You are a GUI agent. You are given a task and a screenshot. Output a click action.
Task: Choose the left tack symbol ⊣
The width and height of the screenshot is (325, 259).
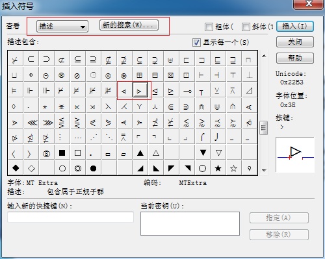click(218, 75)
